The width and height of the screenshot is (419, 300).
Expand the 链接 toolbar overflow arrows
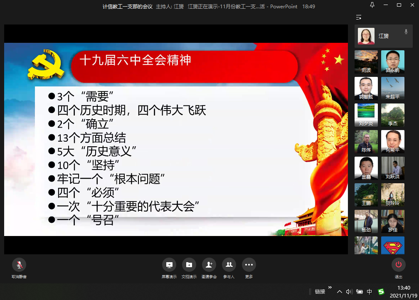[x=330, y=287]
